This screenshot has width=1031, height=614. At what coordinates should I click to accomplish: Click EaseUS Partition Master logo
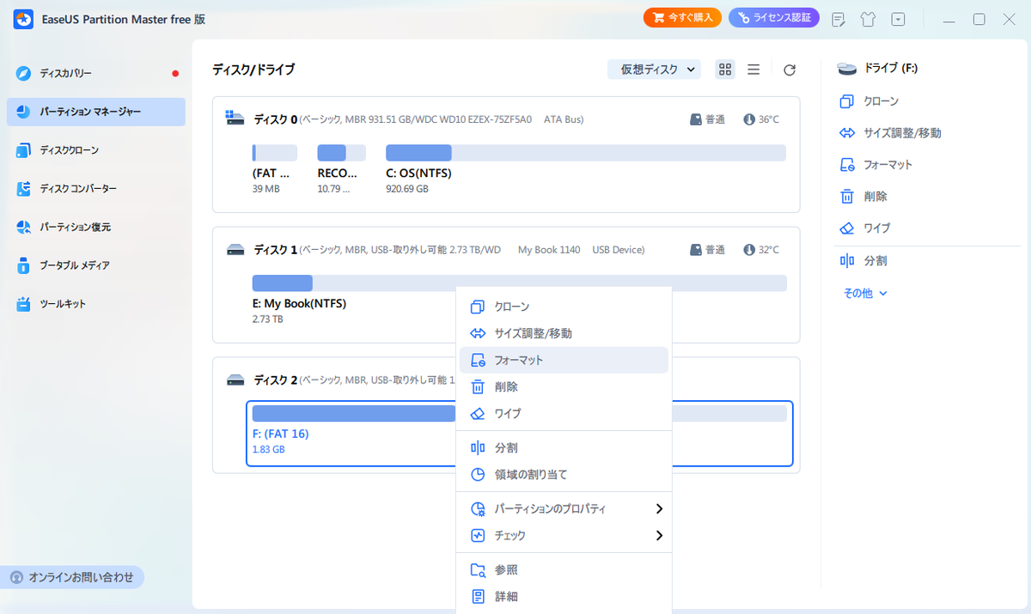[x=23, y=19]
